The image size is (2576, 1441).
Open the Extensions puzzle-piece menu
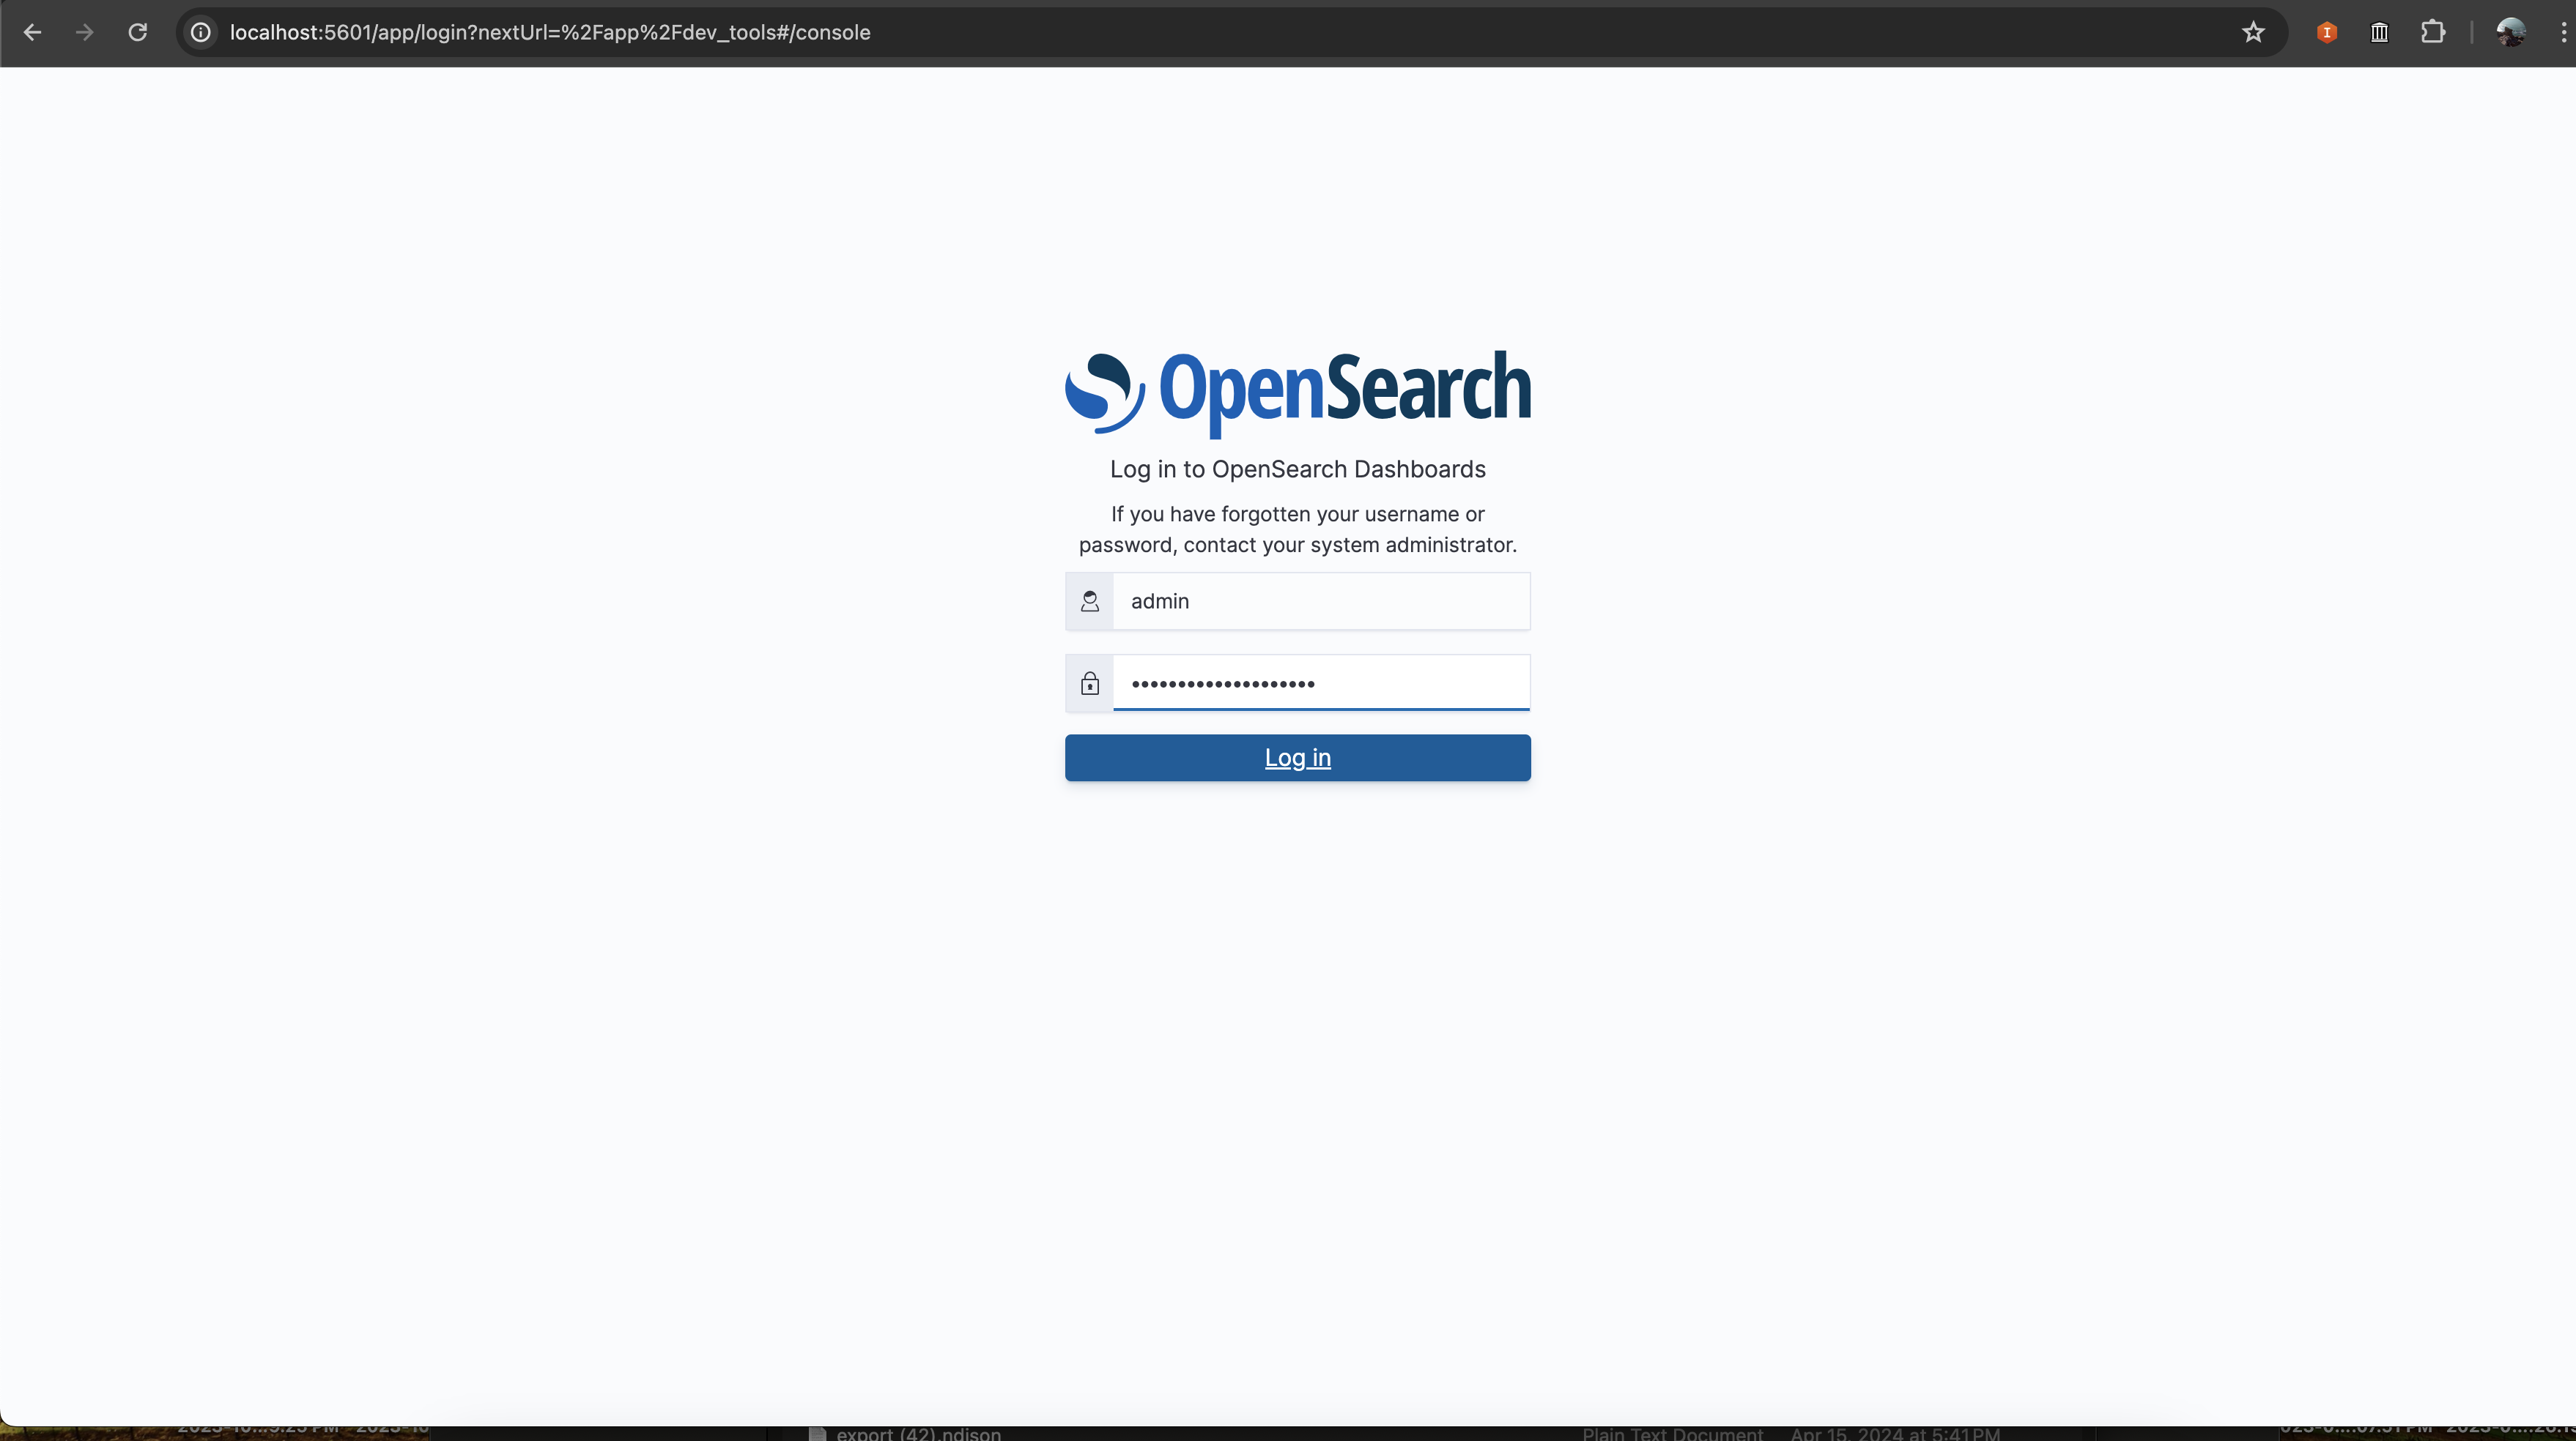pyautogui.click(x=2433, y=32)
